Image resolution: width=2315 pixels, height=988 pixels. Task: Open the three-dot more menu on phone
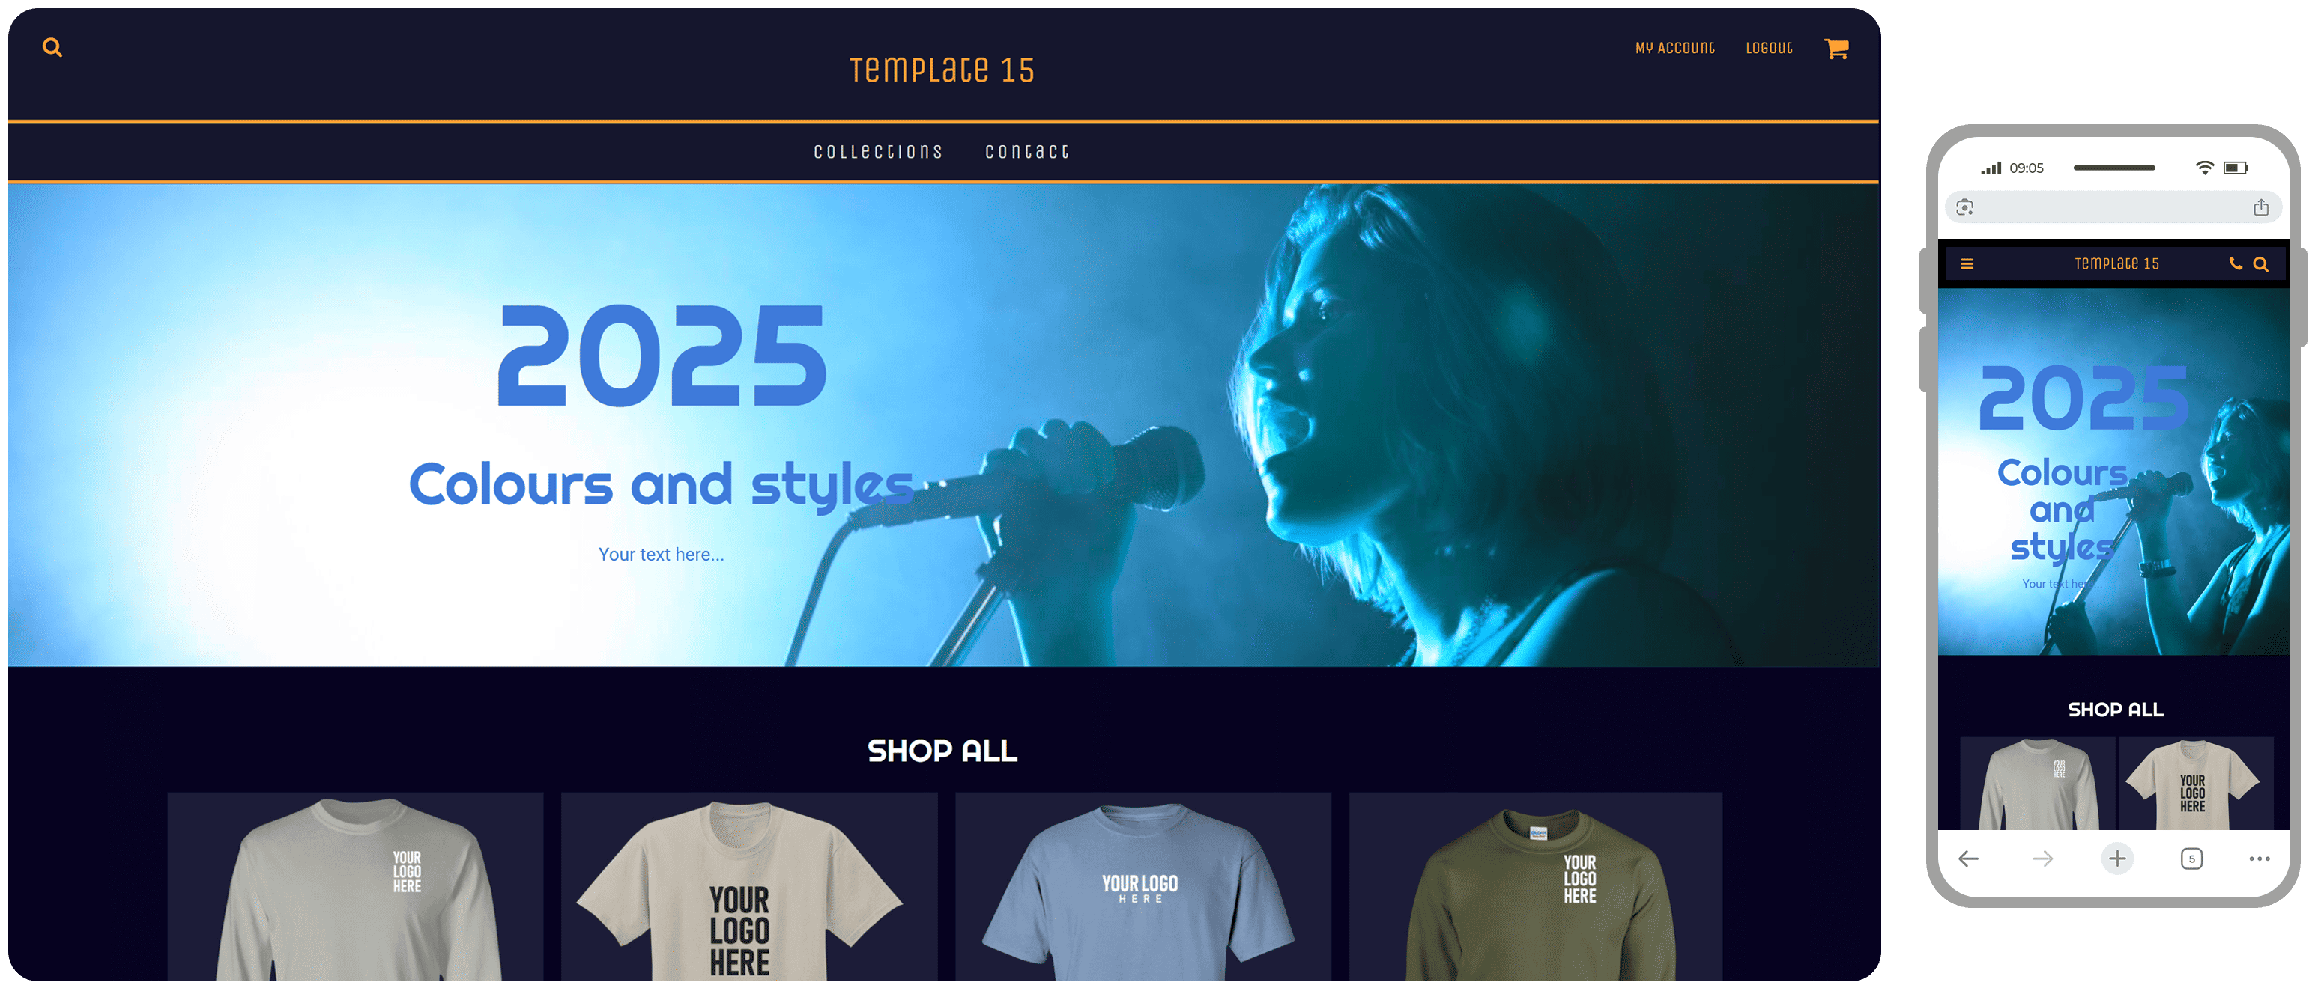[x=2260, y=859]
